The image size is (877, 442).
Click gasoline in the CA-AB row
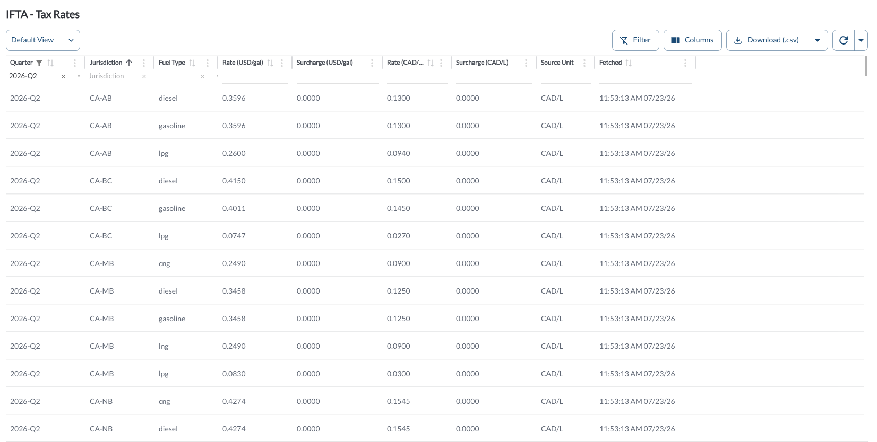(172, 126)
